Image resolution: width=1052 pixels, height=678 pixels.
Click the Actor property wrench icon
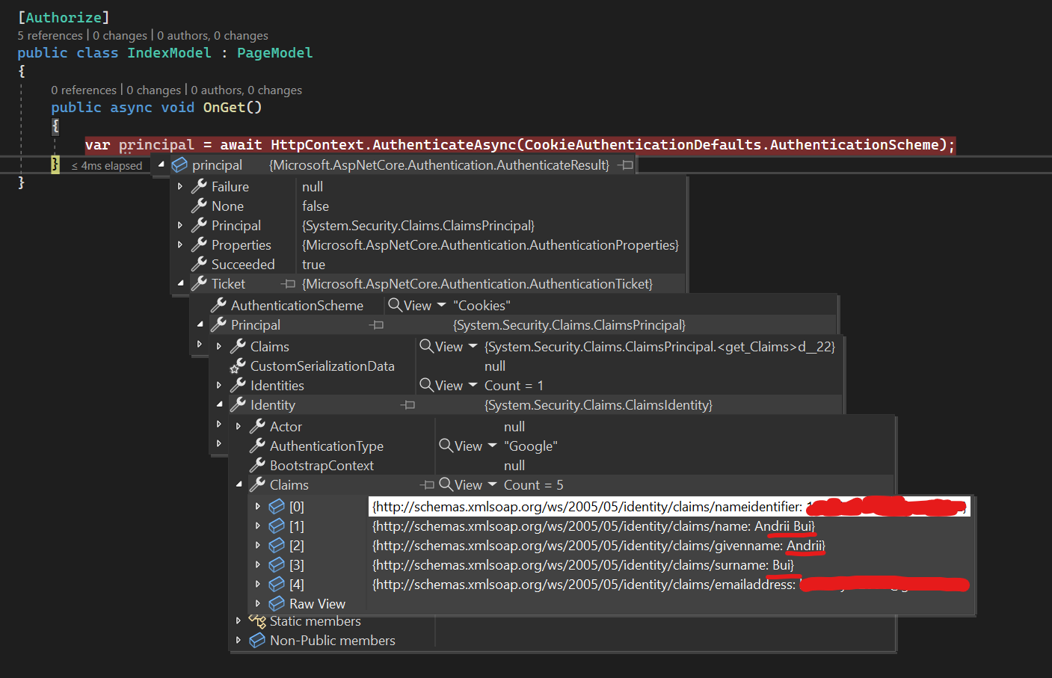coord(257,426)
